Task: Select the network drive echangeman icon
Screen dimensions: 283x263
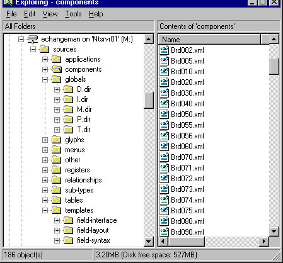Action: pyautogui.click(x=33, y=39)
